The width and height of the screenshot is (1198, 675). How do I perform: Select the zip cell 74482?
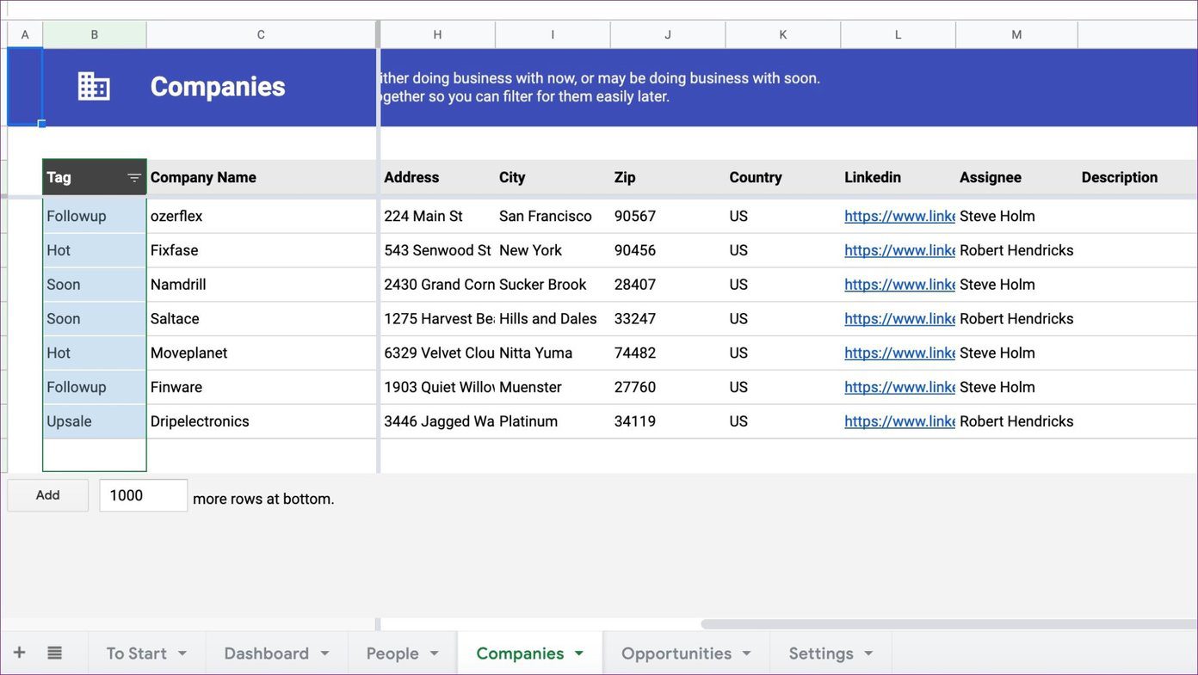coord(668,353)
